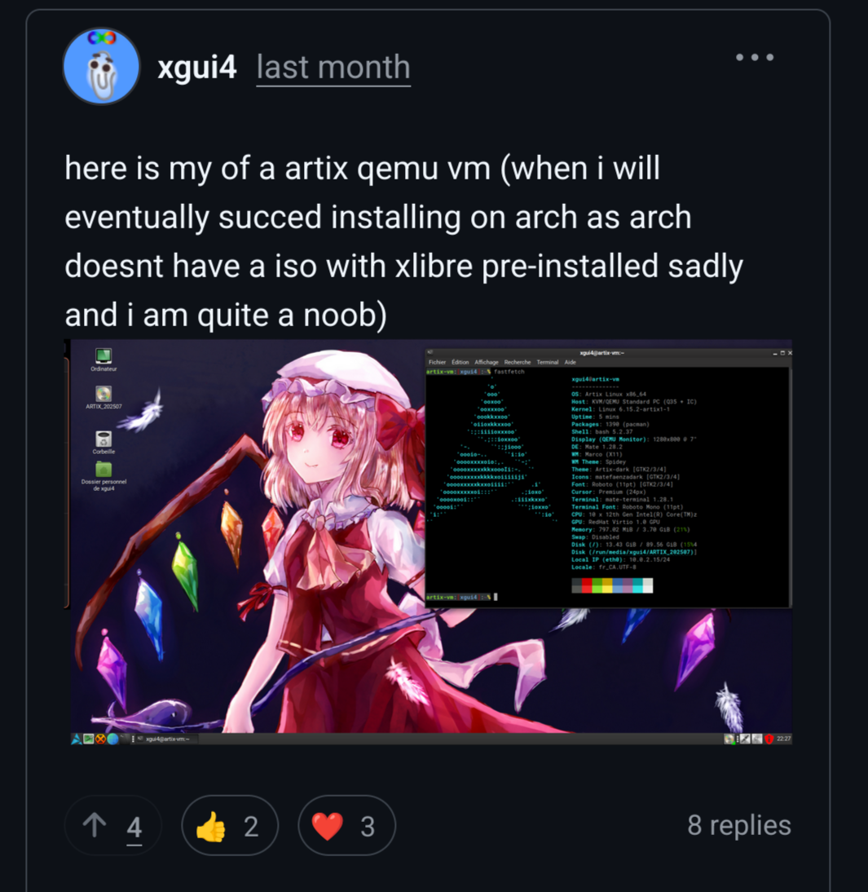Add a thumbs-up reaction
The width and height of the screenshot is (868, 892).
tap(230, 825)
